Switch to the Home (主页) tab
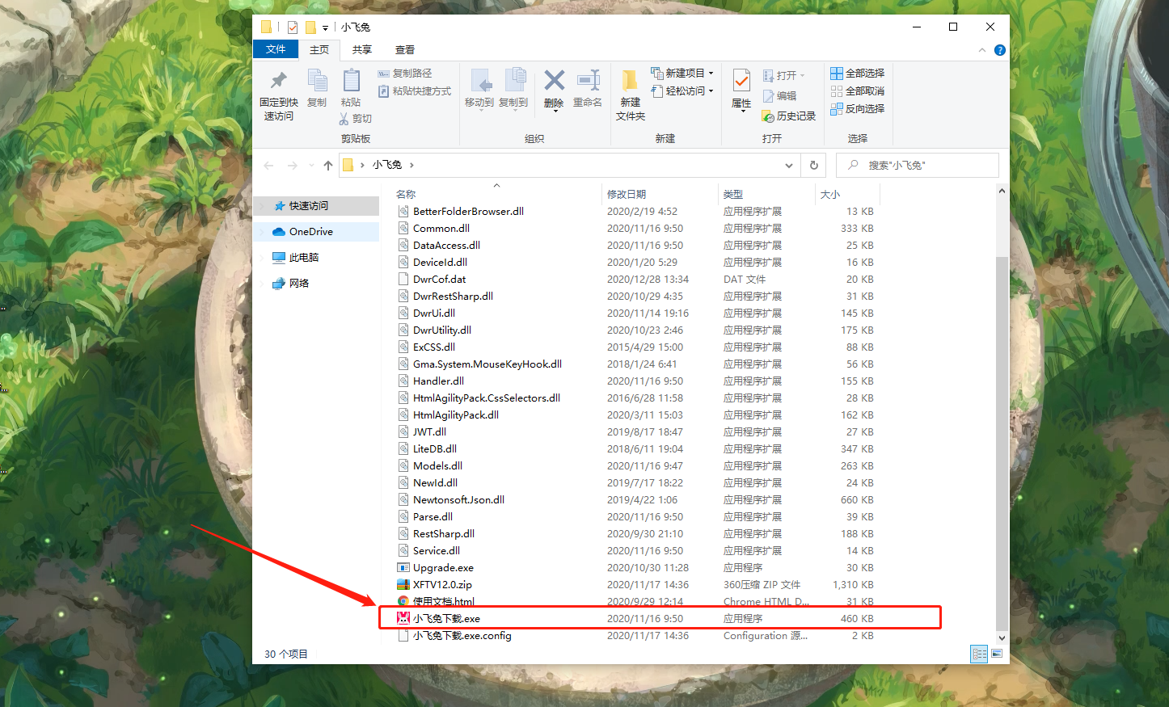The height and width of the screenshot is (707, 1169). click(319, 50)
